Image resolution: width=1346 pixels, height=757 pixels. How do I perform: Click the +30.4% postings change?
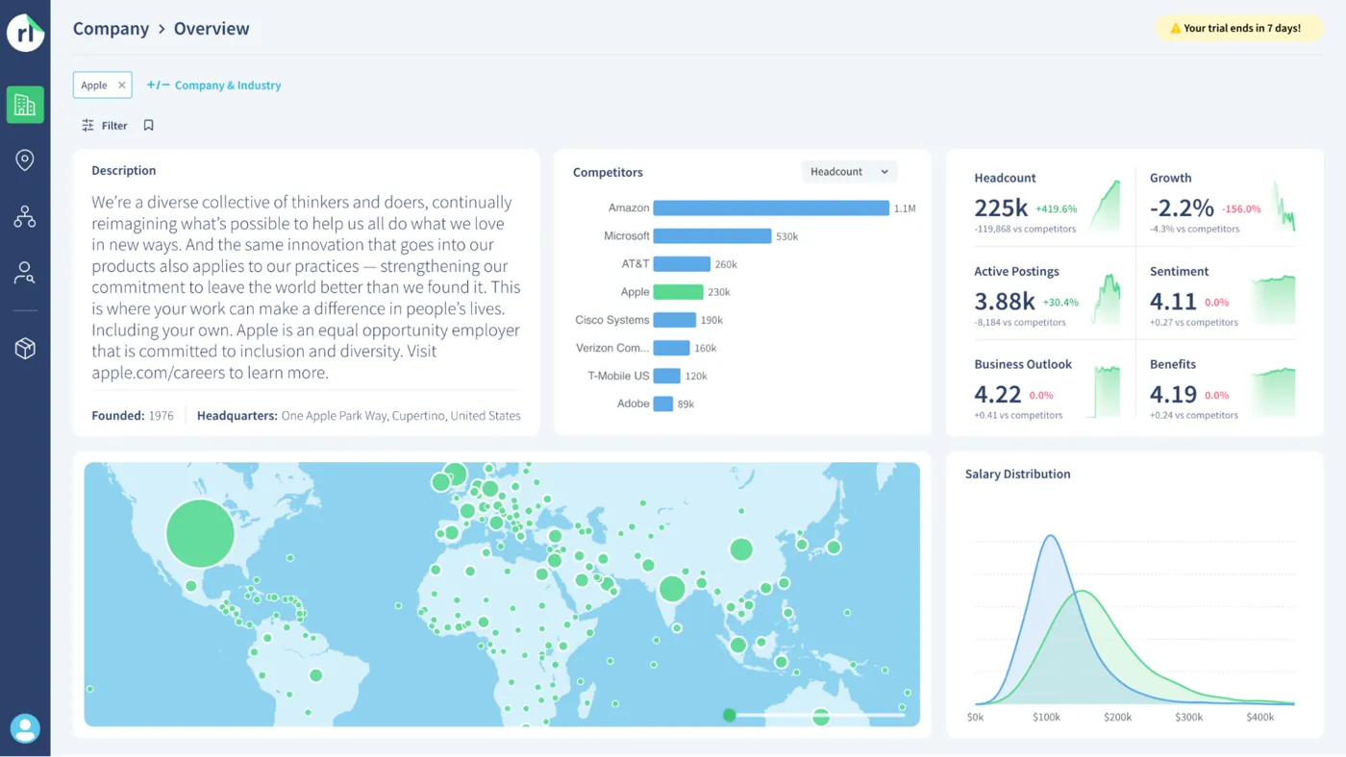[x=1060, y=302]
